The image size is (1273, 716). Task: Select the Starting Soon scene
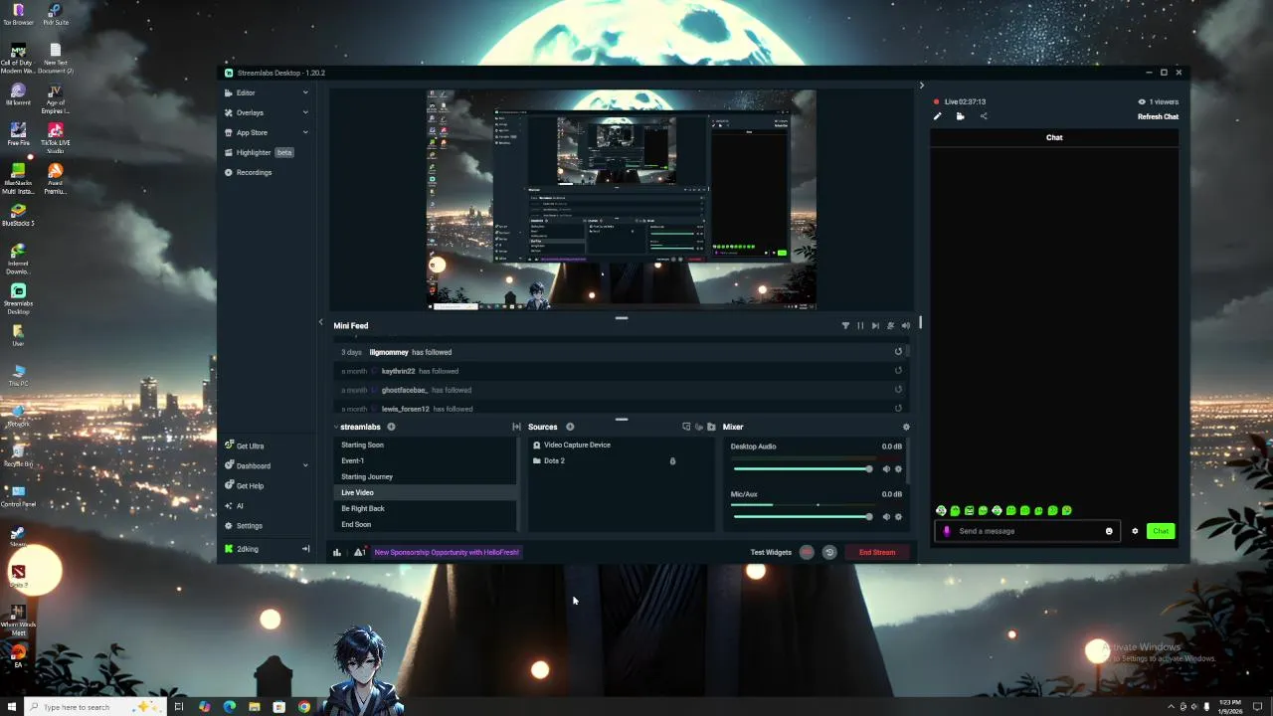426,445
